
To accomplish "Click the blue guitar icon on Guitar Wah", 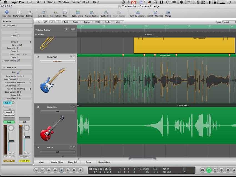I will (52, 80).
